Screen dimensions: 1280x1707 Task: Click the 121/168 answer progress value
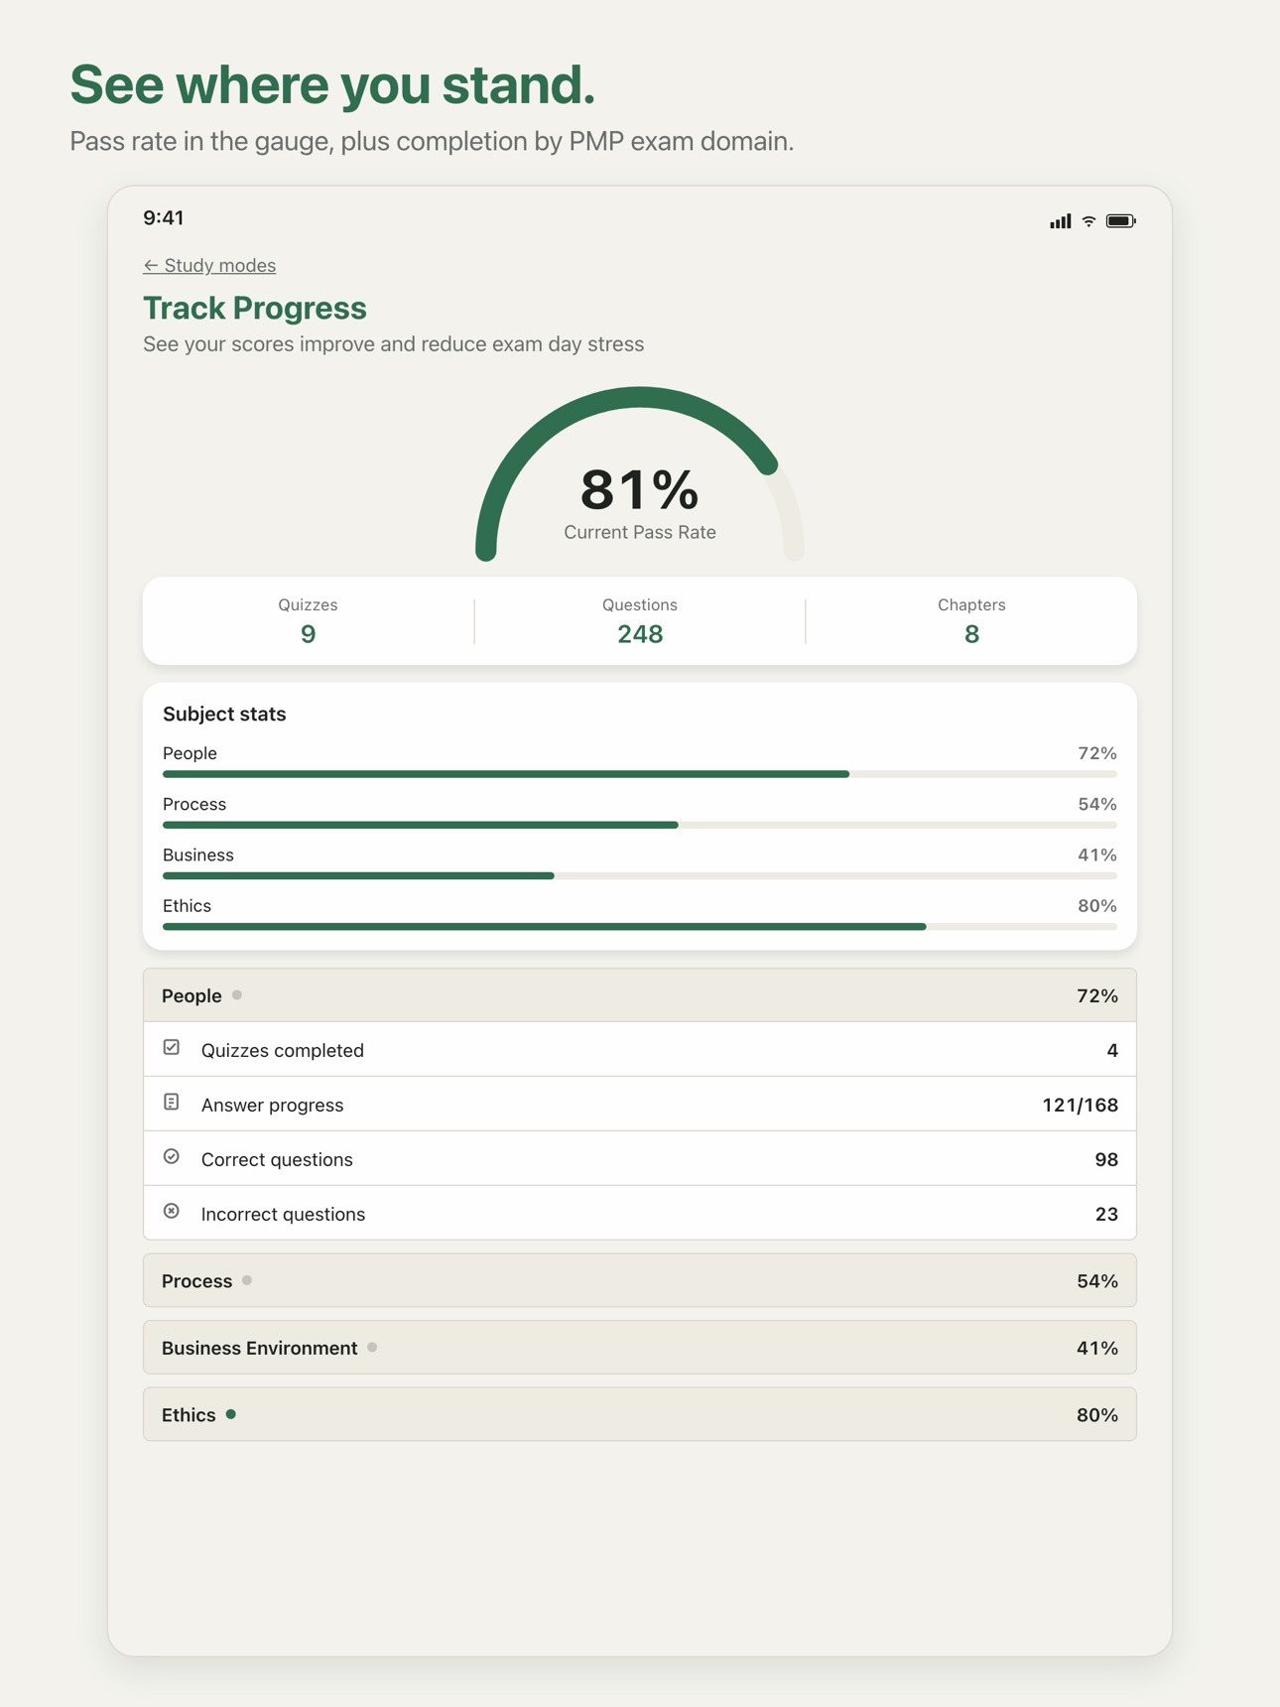[x=1081, y=1105]
